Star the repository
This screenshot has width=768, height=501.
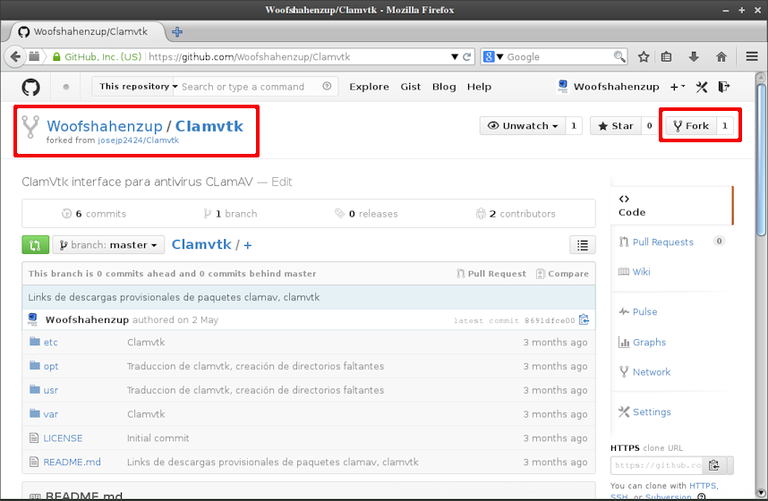(x=616, y=126)
